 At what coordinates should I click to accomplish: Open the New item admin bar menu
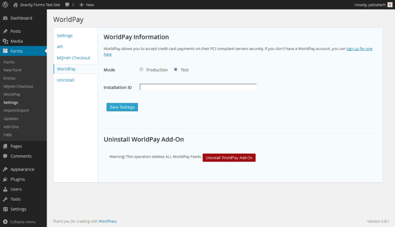pos(86,4)
